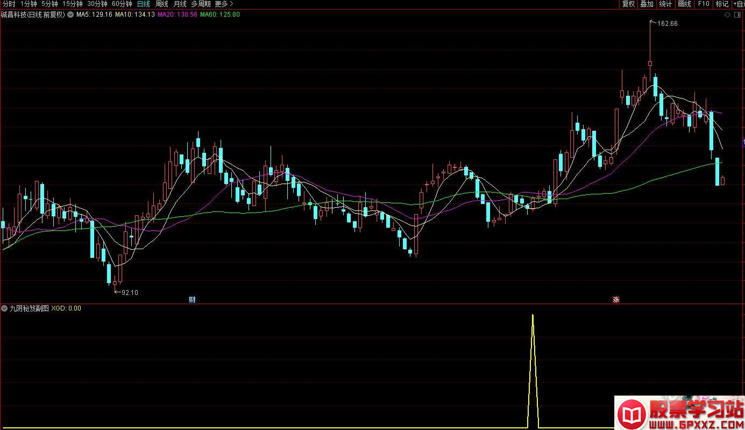This screenshot has height=430, width=745.
Task: Open the main chart indicator dropdown arrow
Action: [70, 15]
